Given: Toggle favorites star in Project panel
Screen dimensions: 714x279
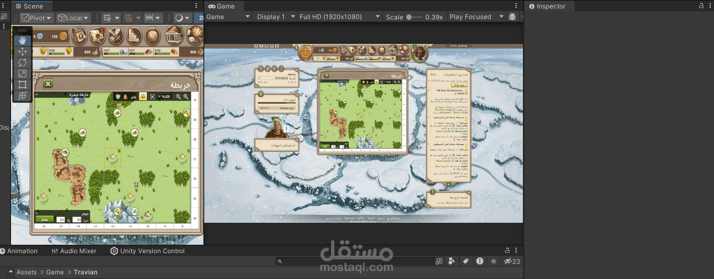Looking at the screenshot, I should [494, 261].
